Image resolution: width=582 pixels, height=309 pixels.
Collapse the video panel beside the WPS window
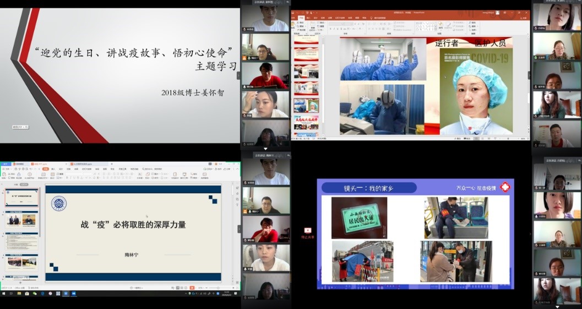(239, 229)
